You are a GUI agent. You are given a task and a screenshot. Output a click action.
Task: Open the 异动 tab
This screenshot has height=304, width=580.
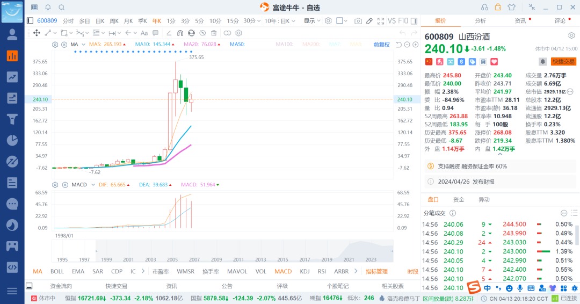pos(484,200)
